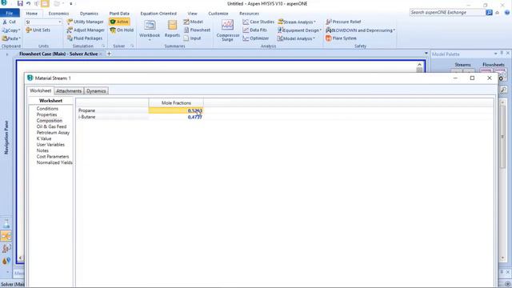Screen dimensions: 512x288
Task: Open Reports
Action: (x=172, y=29)
